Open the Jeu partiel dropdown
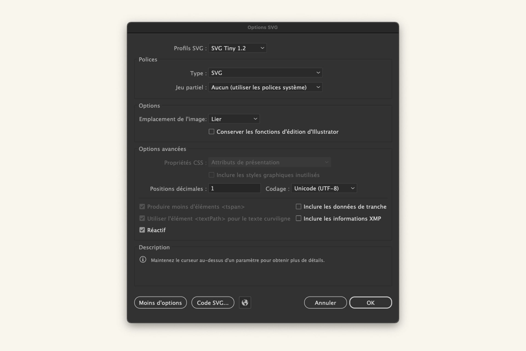The width and height of the screenshot is (526, 351). [x=265, y=87]
